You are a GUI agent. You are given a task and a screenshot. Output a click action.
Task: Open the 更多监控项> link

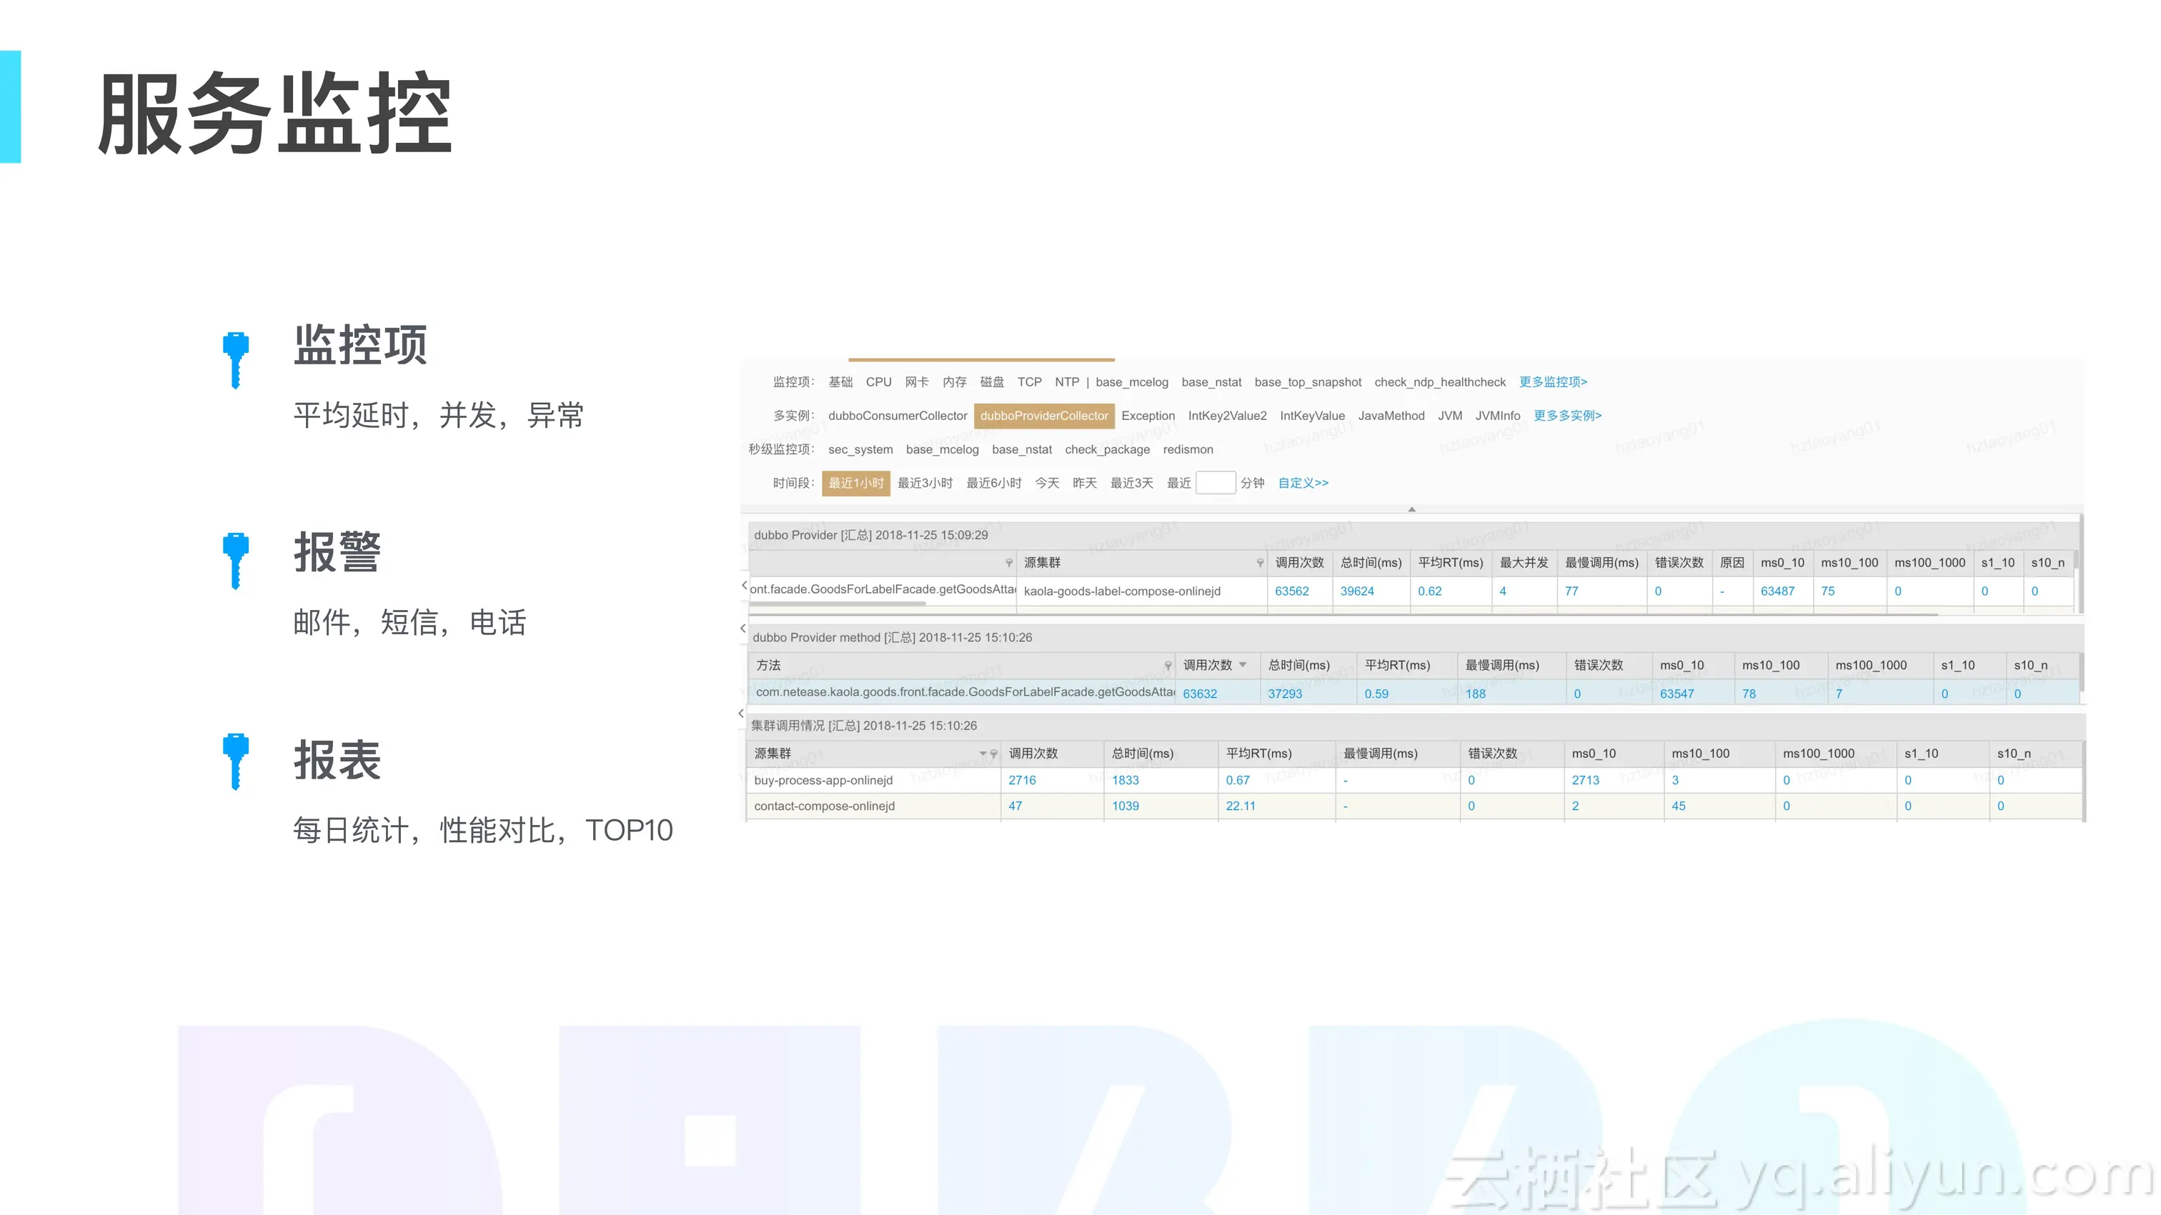click(1553, 382)
